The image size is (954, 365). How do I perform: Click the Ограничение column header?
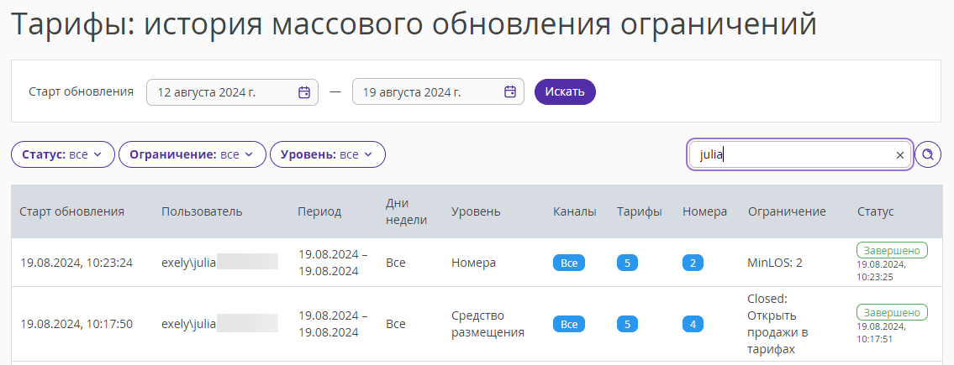click(787, 211)
